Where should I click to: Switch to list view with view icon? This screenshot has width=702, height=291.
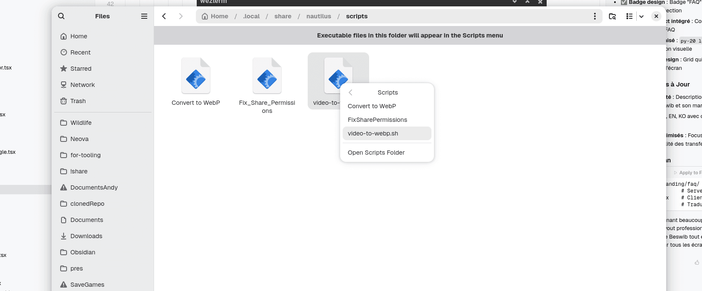click(629, 16)
